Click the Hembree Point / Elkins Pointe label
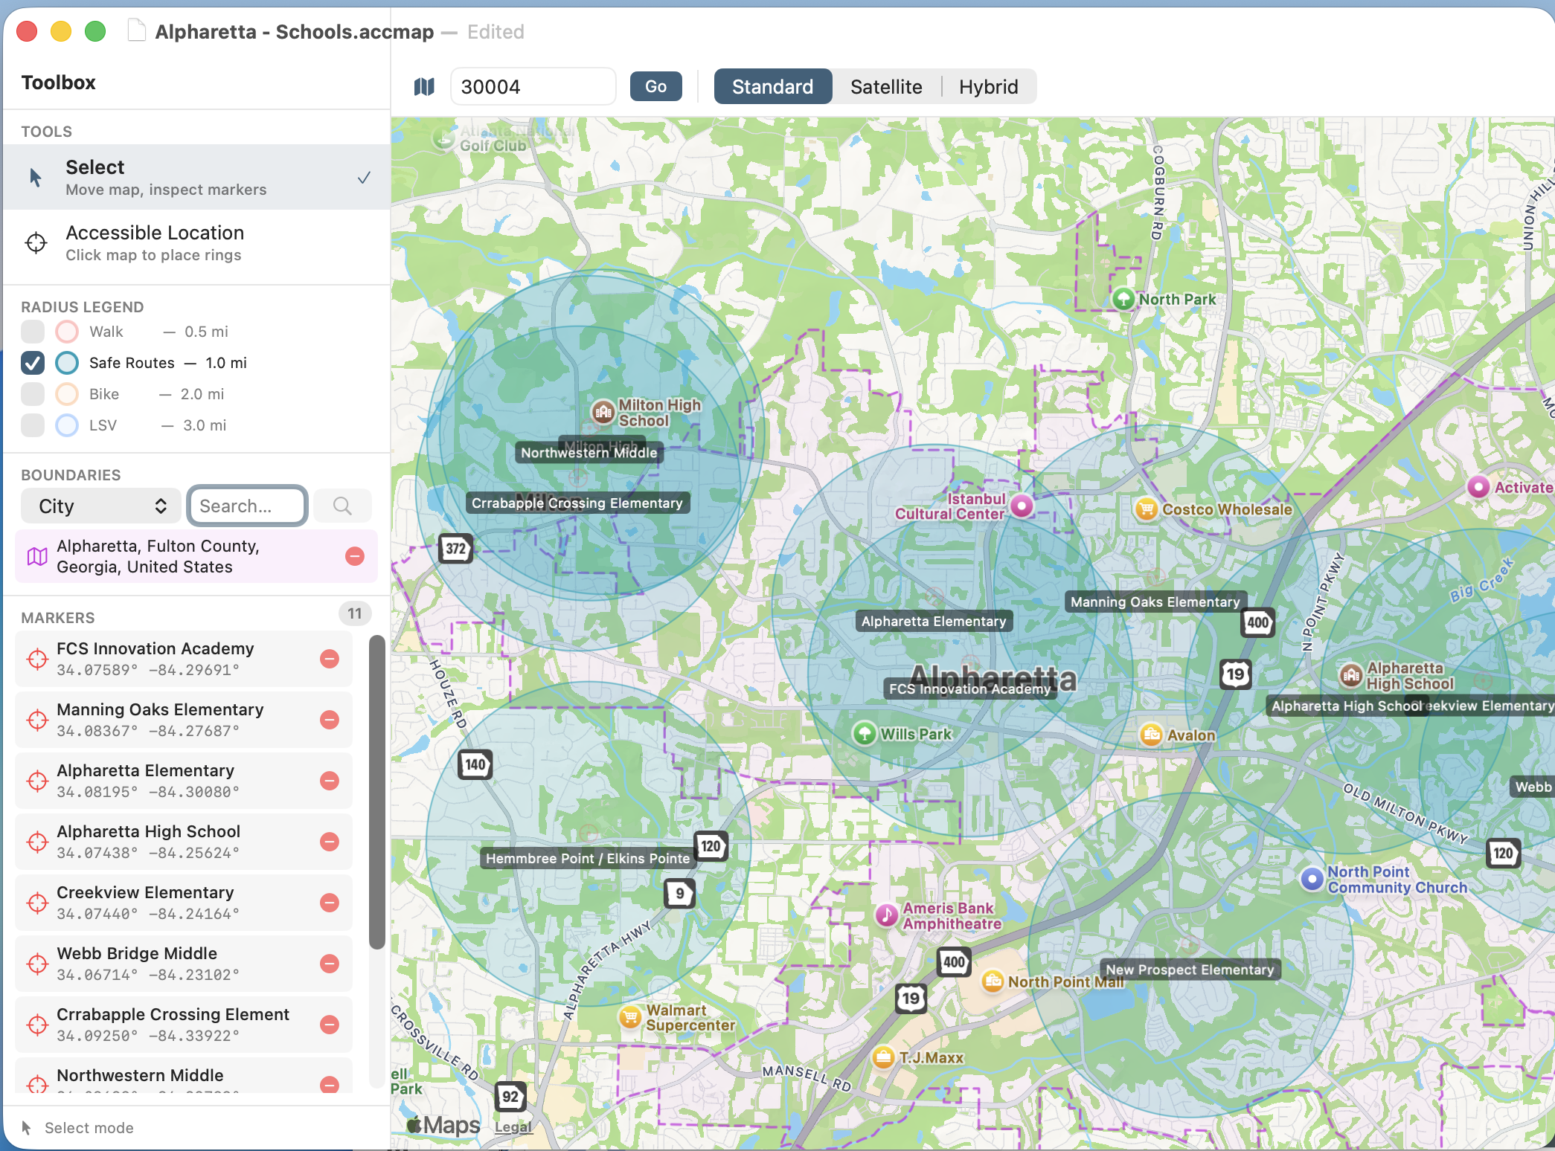The image size is (1555, 1151). (x=588, y=859)
